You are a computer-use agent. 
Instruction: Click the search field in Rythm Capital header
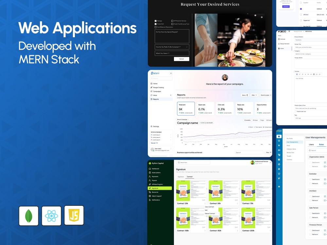click(x=193, y=162)
